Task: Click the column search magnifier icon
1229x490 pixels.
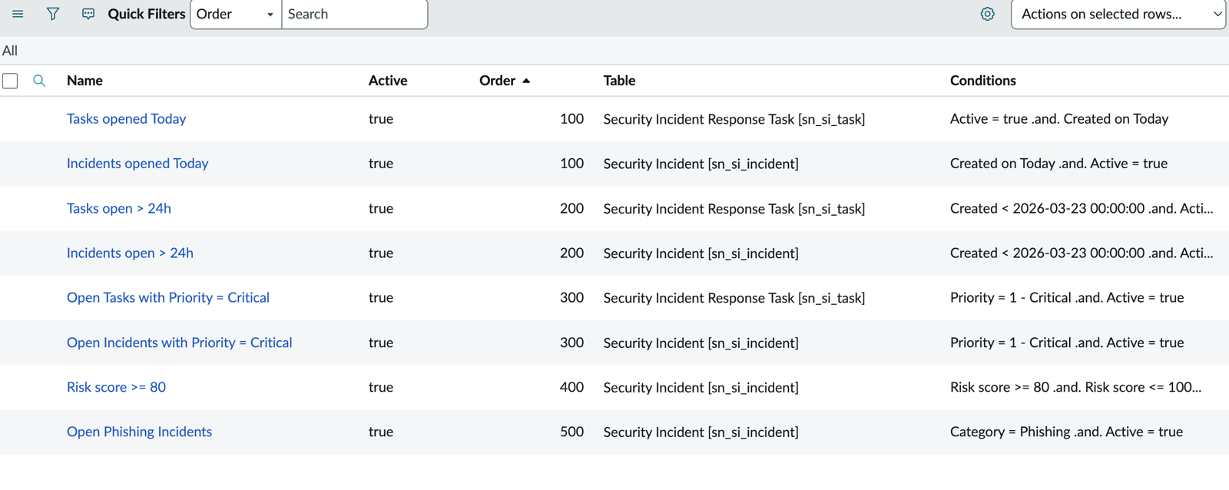Action: point(39,81)
